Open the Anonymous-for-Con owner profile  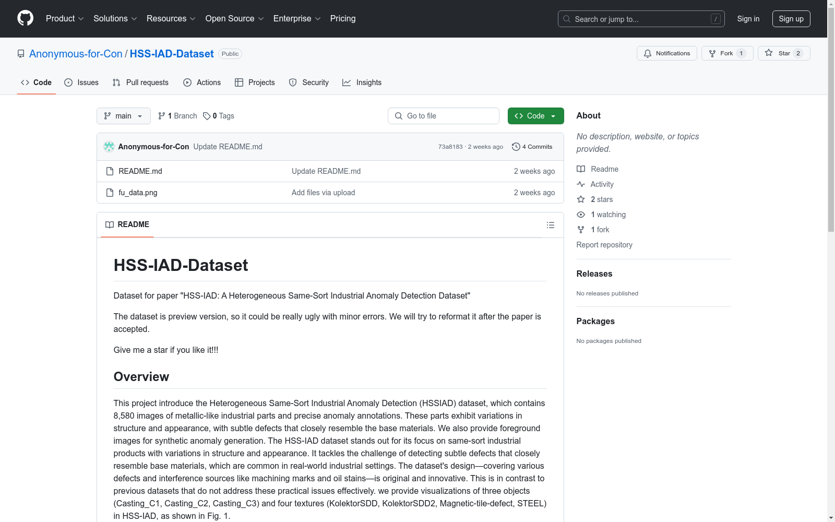pyautogui.click(x=76, y=54)
